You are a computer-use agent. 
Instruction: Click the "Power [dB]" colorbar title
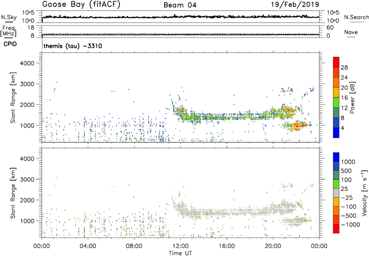(352, 98)
